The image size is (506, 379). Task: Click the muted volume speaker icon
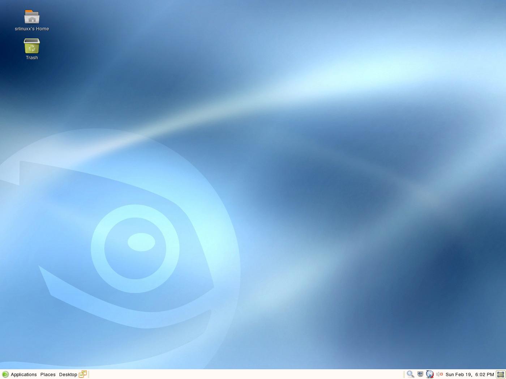pos(439,374)
